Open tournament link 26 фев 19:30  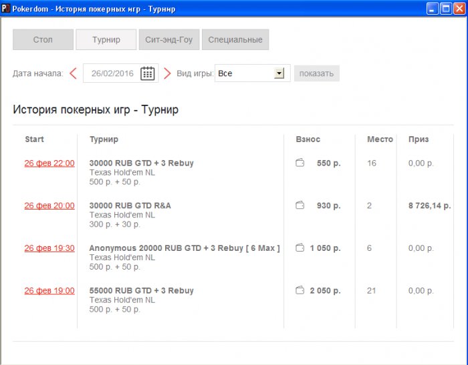click(49, 248)
